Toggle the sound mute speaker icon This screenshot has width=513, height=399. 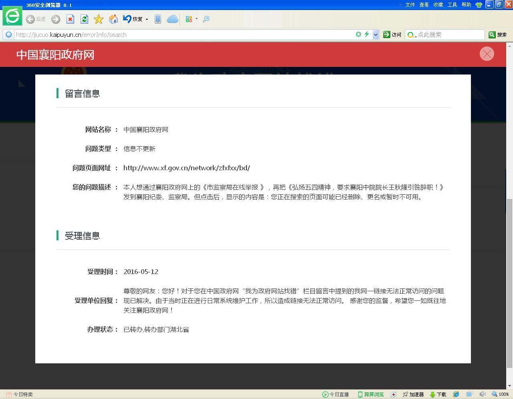[483, 395]
